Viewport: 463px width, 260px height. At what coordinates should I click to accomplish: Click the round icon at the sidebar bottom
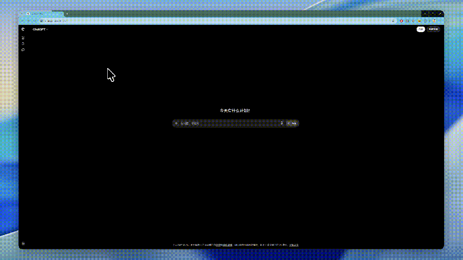[x=23, y=244]
